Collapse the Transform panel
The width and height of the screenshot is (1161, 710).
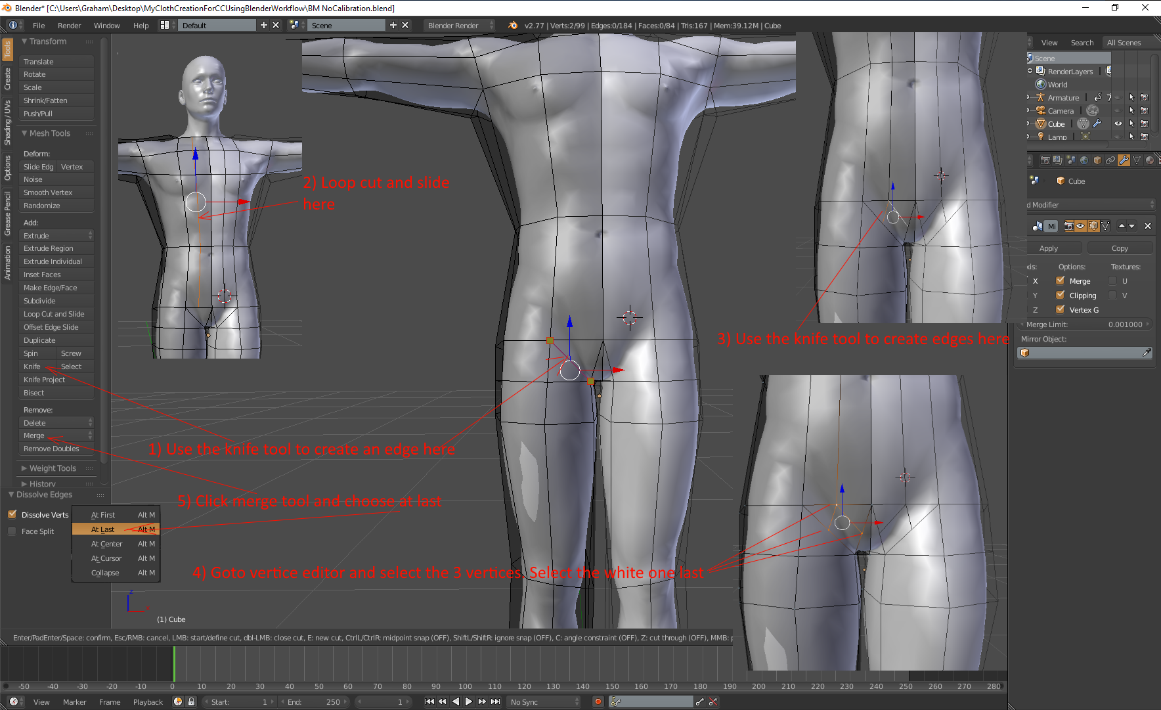24,41
